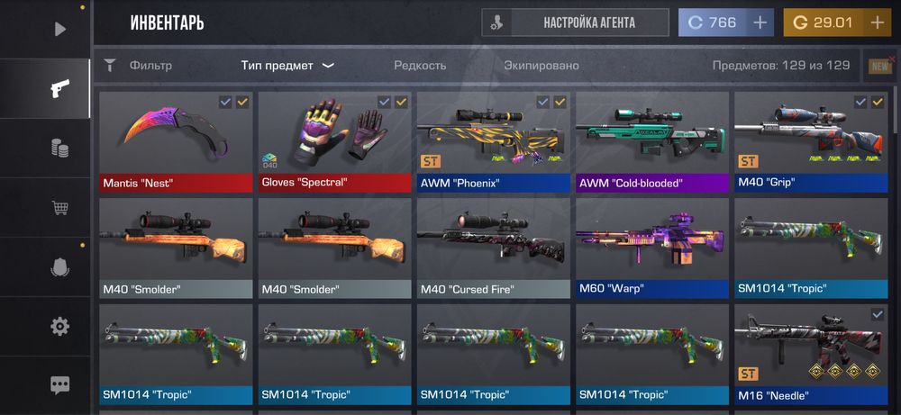Open the coin stack sidebar icon
Image resolution: width=901 pixels, height=415 pixels.
coord(59,149)
